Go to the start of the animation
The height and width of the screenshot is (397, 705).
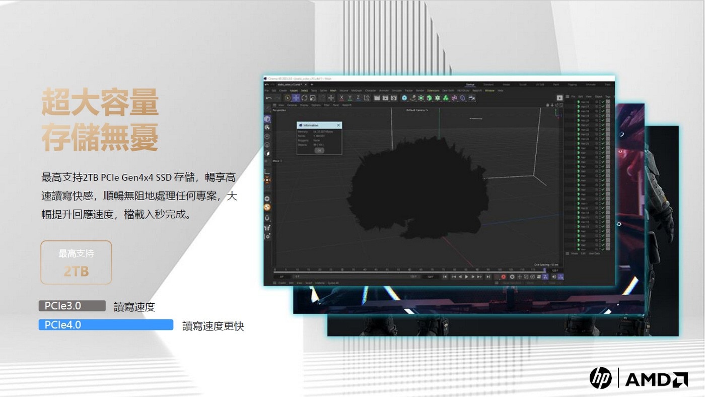445,277
